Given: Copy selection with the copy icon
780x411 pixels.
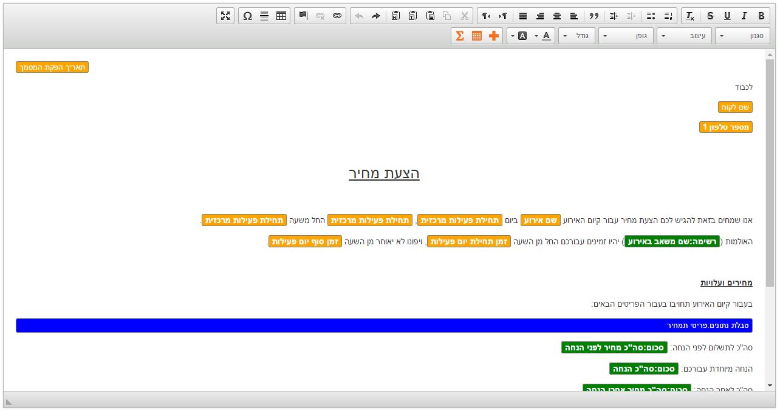Looking at the screenshot, I should (447, 16).
